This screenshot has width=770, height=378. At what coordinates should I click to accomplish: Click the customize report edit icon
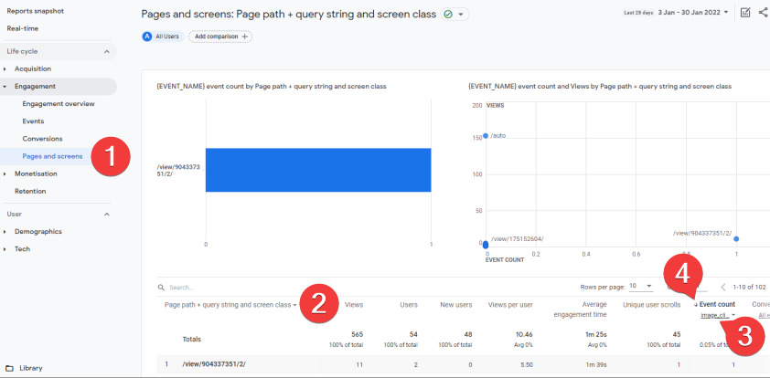pyautogui.click(x=745, y=13)
